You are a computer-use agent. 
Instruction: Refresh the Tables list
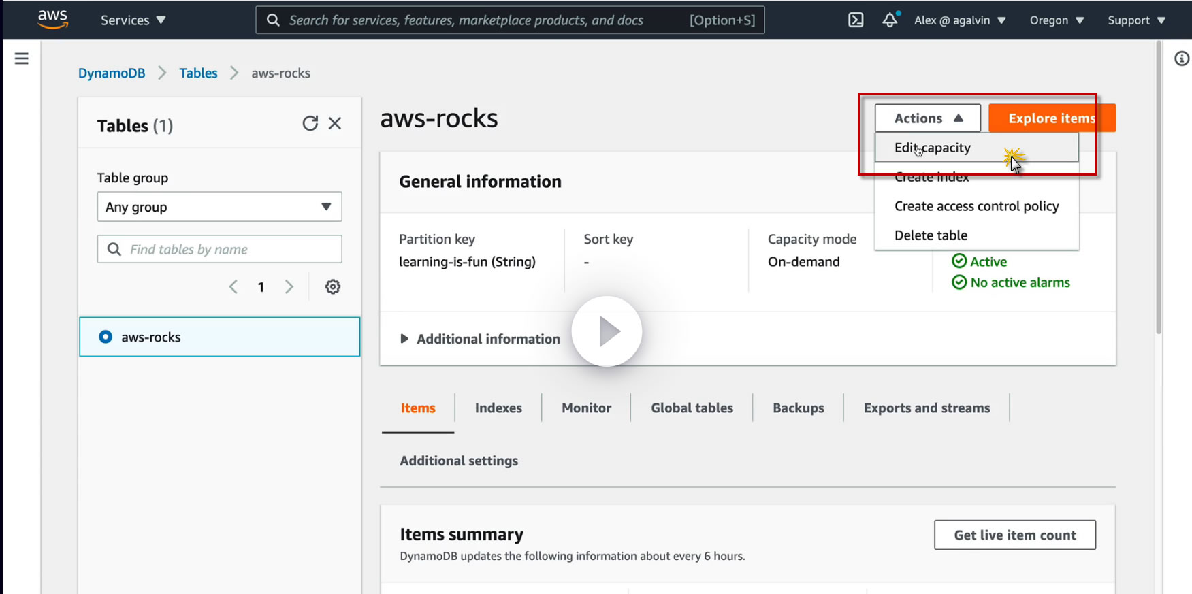pyautogui.click(x=310, y=123)
